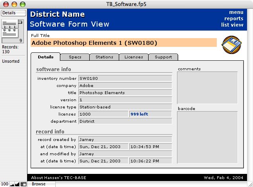Click the Records: 130 count
Viewport: 253px width, 187px height.
pyautogui.click(x=10, y=49)
